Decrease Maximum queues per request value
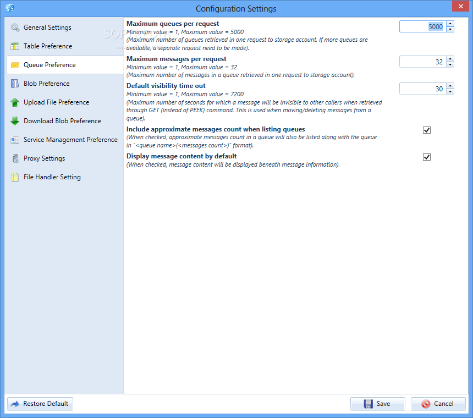 point(450,29)
